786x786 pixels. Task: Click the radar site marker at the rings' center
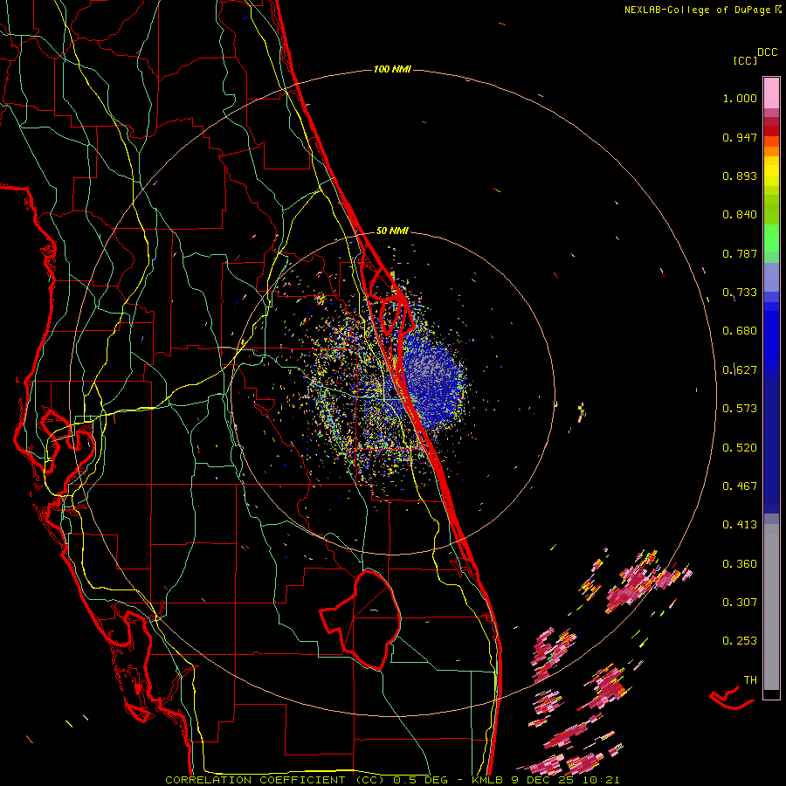click(391, 395)
